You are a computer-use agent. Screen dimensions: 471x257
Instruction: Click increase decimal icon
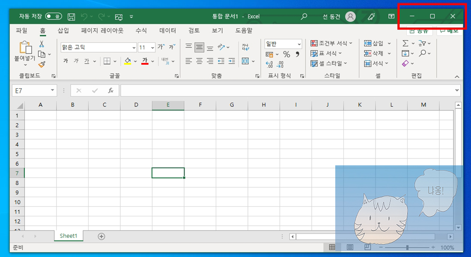coord(269,64)
